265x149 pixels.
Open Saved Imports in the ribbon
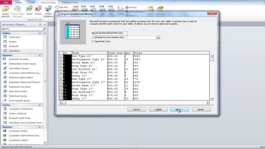coord(5,12)
